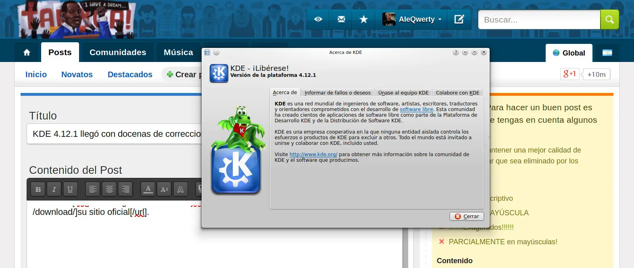Click the Argentina flag icon

(x=607, y=53)
